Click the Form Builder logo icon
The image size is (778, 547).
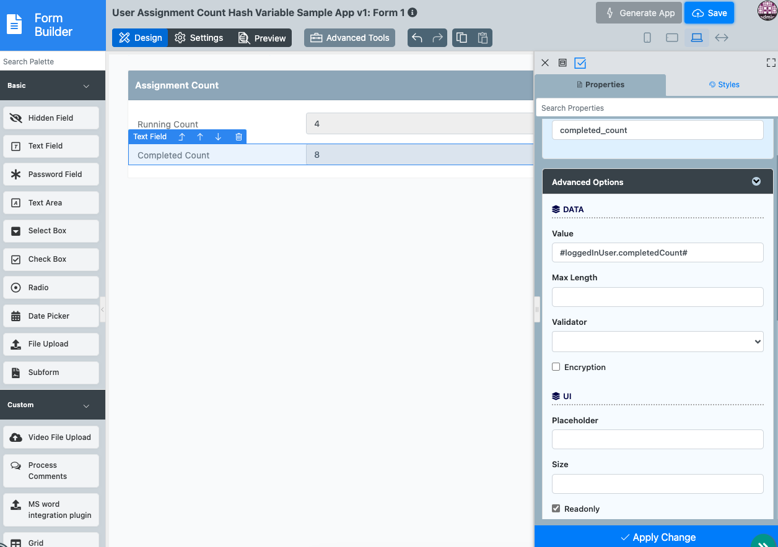point(14,25)
